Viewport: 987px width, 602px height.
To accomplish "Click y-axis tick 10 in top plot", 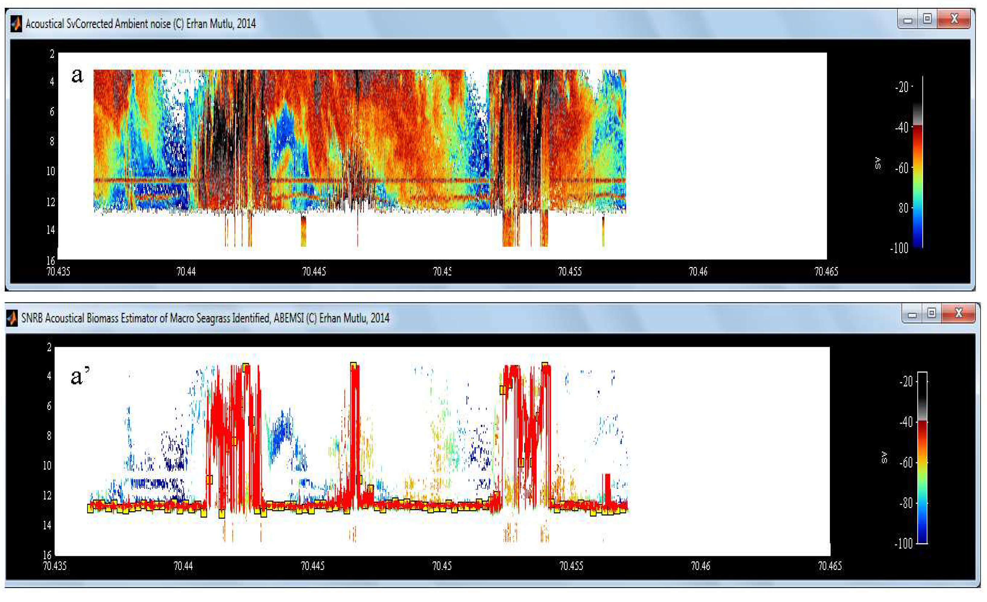I will 50,171.
